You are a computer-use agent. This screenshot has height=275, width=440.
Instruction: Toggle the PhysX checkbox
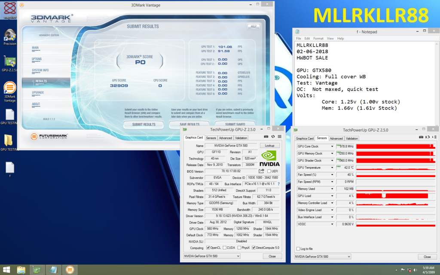[x=239, y=248]
